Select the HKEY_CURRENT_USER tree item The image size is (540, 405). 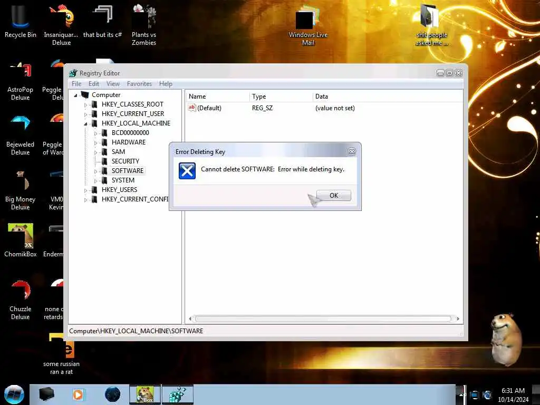click(x=132, y=114)
